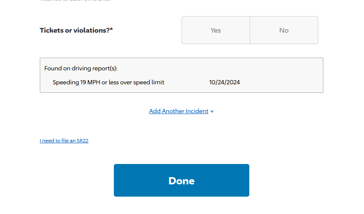Tap the I need to file an SR22 link

64,141
